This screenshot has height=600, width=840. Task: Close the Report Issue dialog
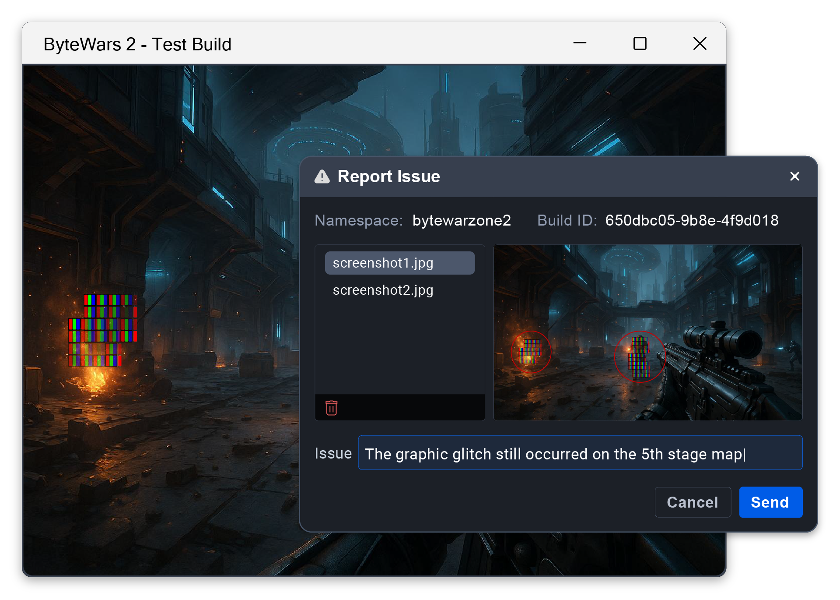click(794, 176)
